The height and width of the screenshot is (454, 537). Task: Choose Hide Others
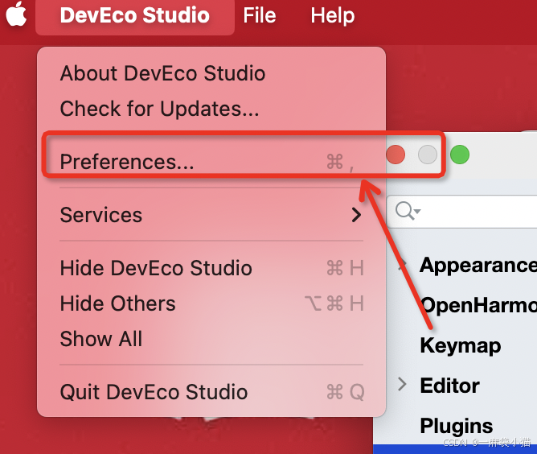tap(117, 303)
